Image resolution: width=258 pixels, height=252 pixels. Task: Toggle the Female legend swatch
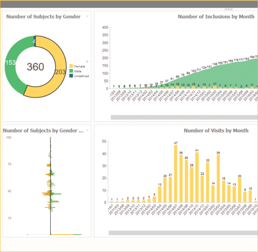pyautogui.click(x=71, y=66)
